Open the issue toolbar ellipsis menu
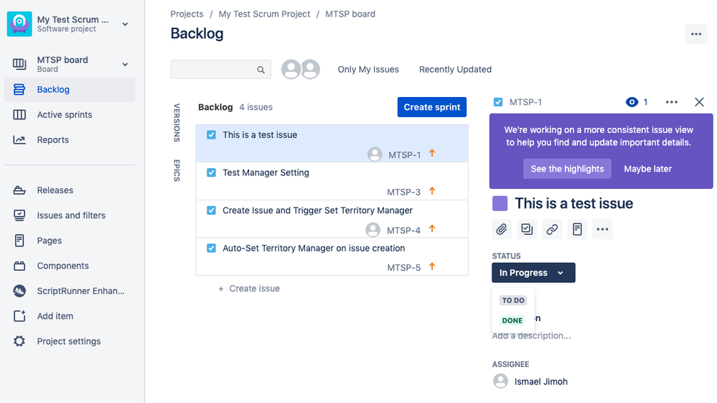 pos(602,229)
